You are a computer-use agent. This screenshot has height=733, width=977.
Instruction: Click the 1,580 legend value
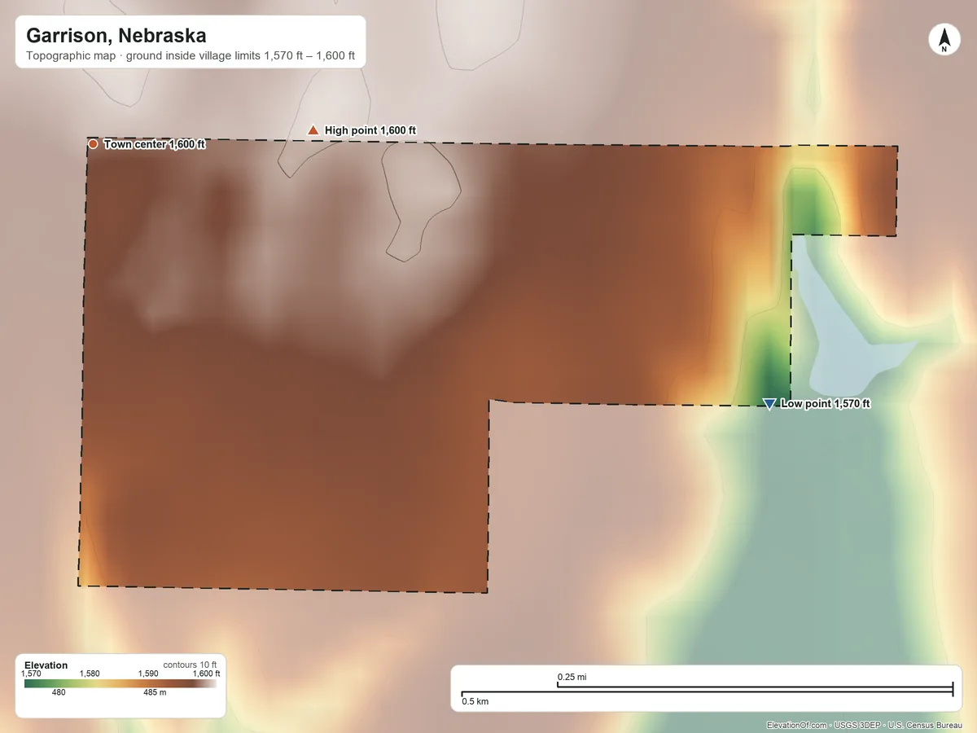click(x=90, y=674)
